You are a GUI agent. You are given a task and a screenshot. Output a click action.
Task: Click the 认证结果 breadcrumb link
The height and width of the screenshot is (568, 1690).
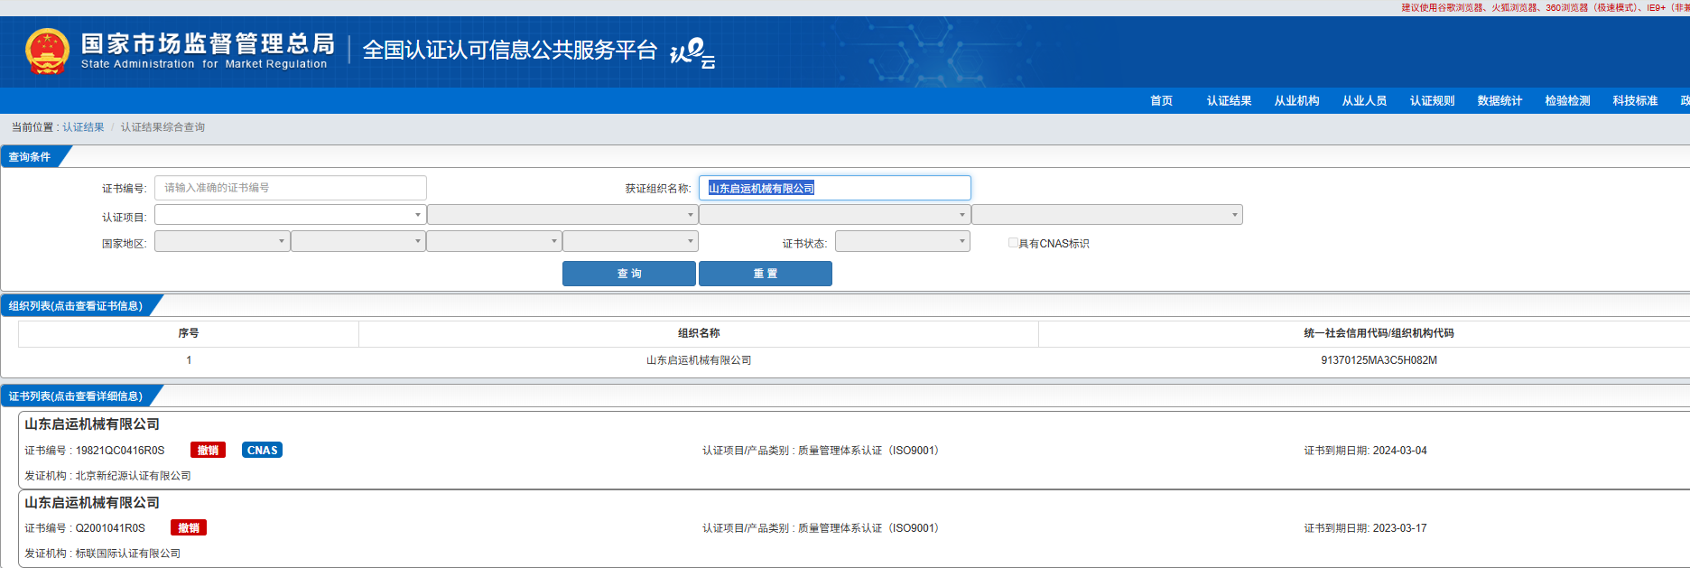coord(83,127)
